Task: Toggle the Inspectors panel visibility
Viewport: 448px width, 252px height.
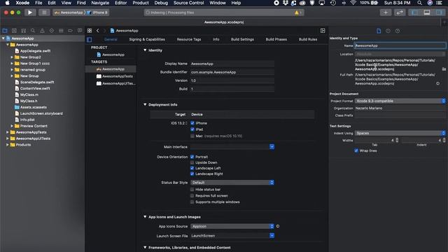Action: (x=439, y=13)
